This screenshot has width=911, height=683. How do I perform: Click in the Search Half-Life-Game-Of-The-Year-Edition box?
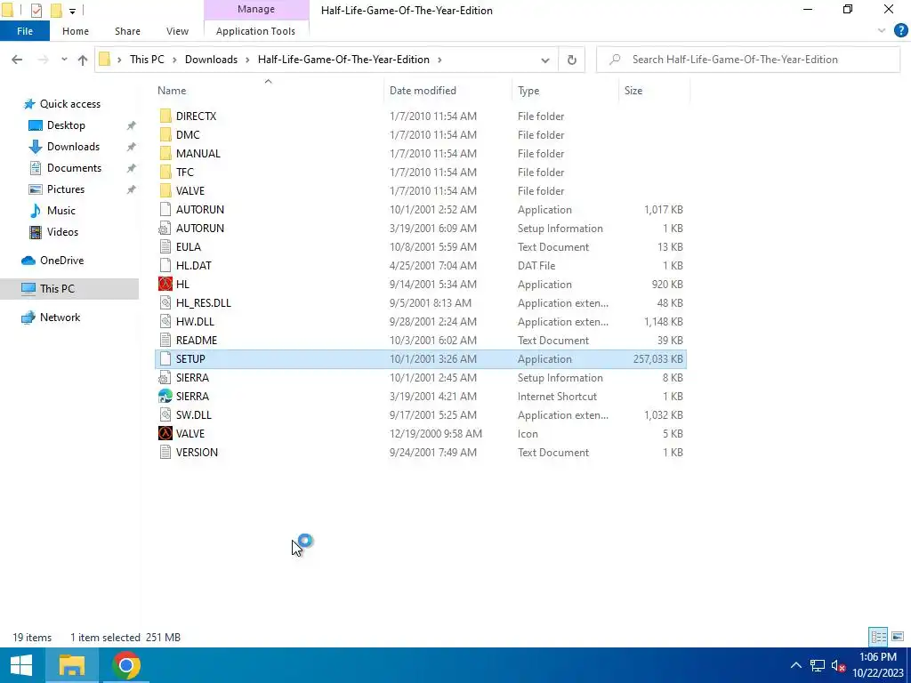748,60
